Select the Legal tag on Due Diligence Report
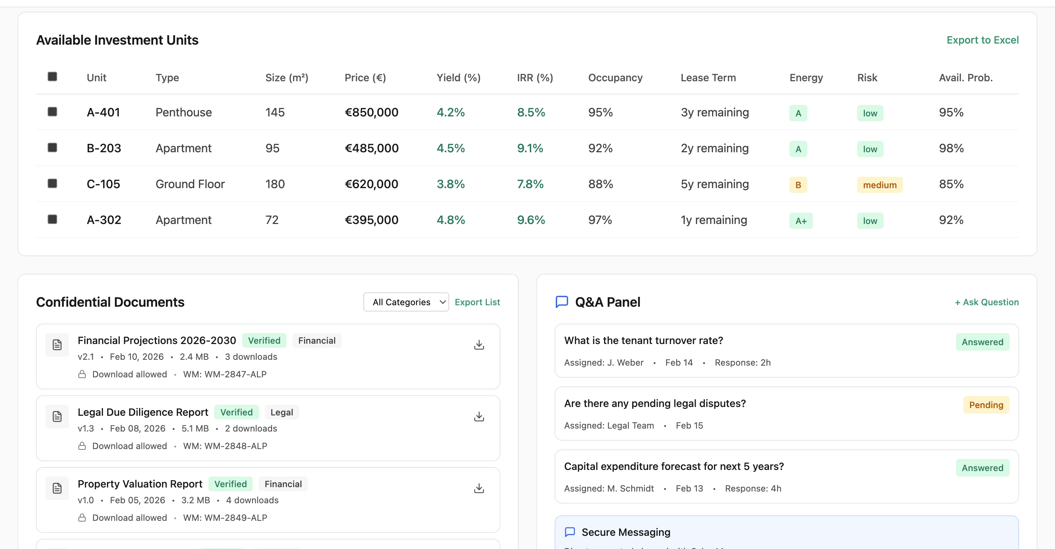1055x549 pixels. click(x=282, y=412)
